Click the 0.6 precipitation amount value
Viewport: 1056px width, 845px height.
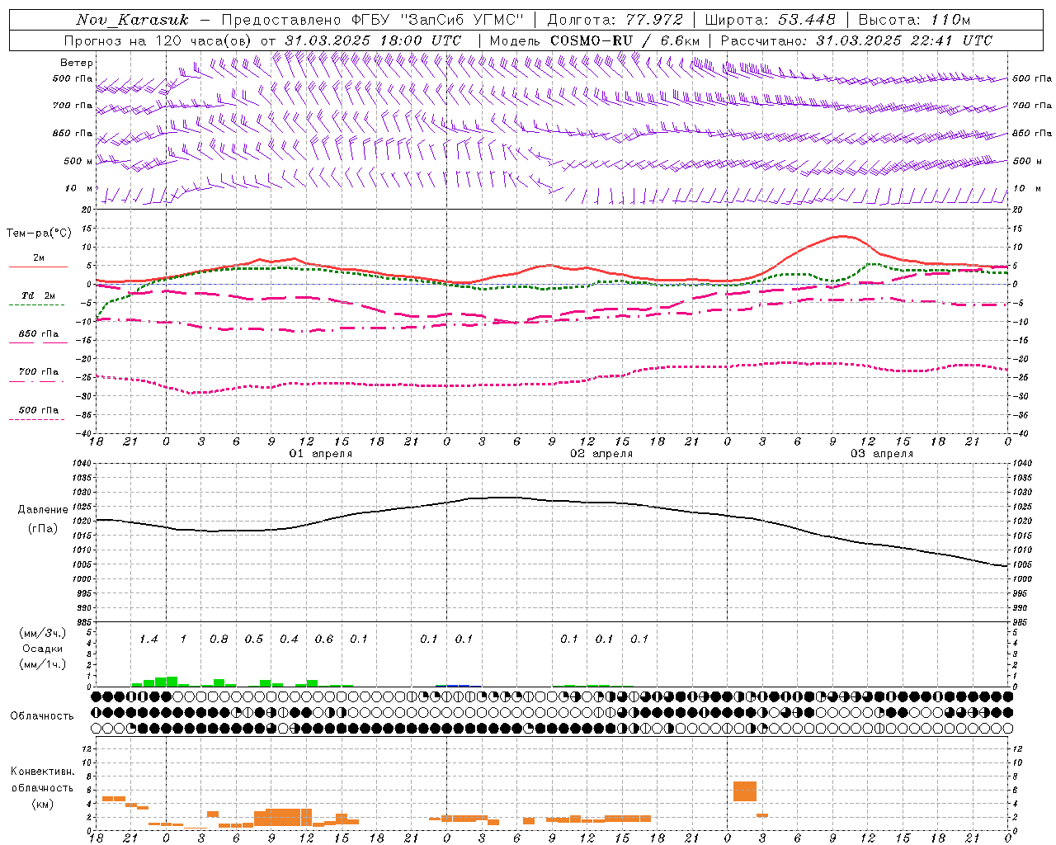pos(324,640)
